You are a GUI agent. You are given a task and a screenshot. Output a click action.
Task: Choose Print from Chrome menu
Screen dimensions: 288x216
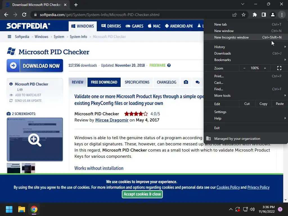click(246, 76)
